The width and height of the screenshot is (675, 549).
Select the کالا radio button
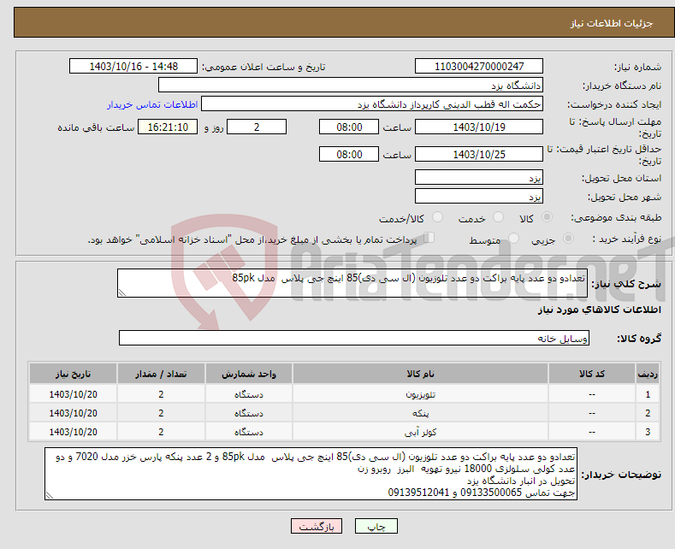[x=547, y=217]
